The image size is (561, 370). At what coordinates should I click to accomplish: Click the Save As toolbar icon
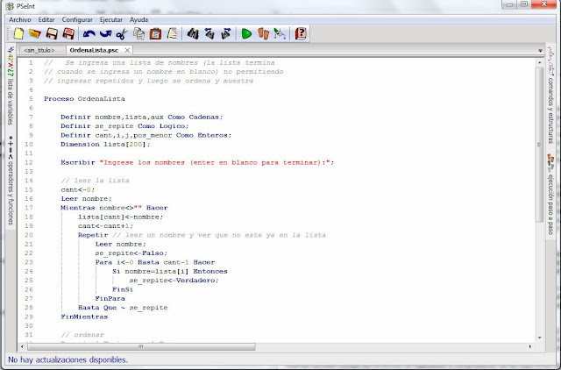coord(68,34)
